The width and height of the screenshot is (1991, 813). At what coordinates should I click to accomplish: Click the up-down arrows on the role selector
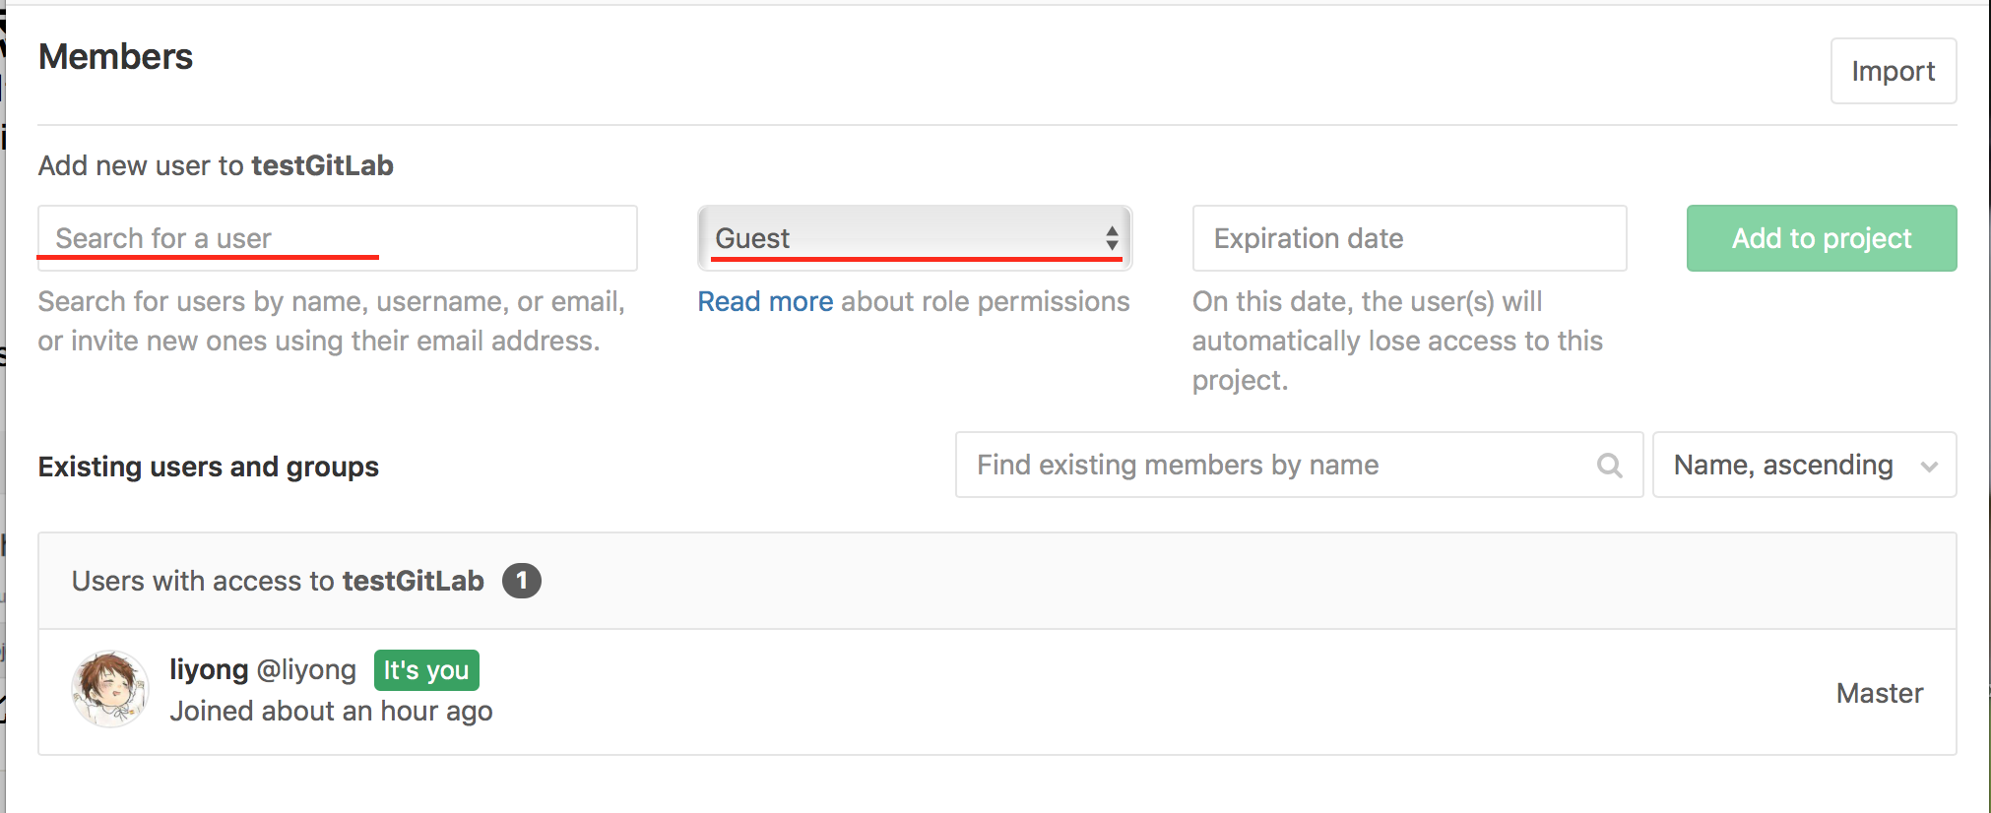[x=1112, y=238]
